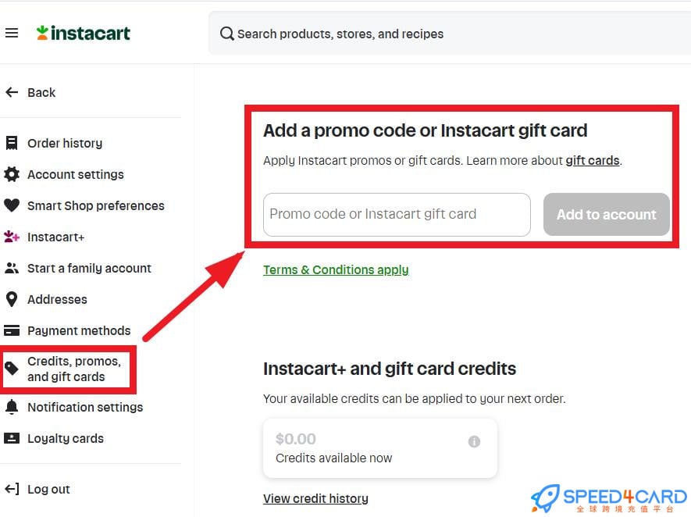Open Terms & Conditions apply

tap(336, 269)
